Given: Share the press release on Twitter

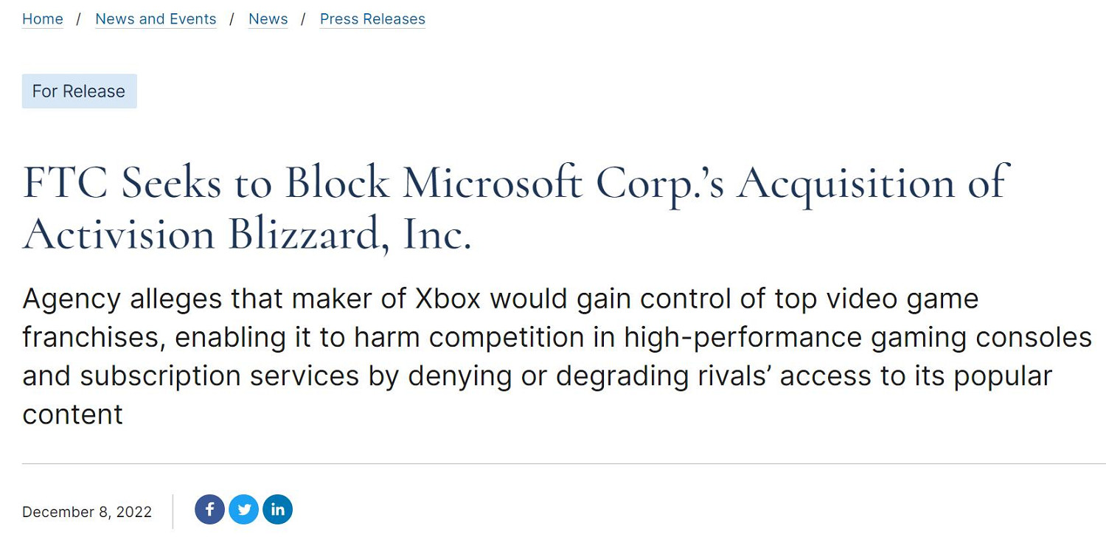Looking at the screenshot, I should point(243,510).
